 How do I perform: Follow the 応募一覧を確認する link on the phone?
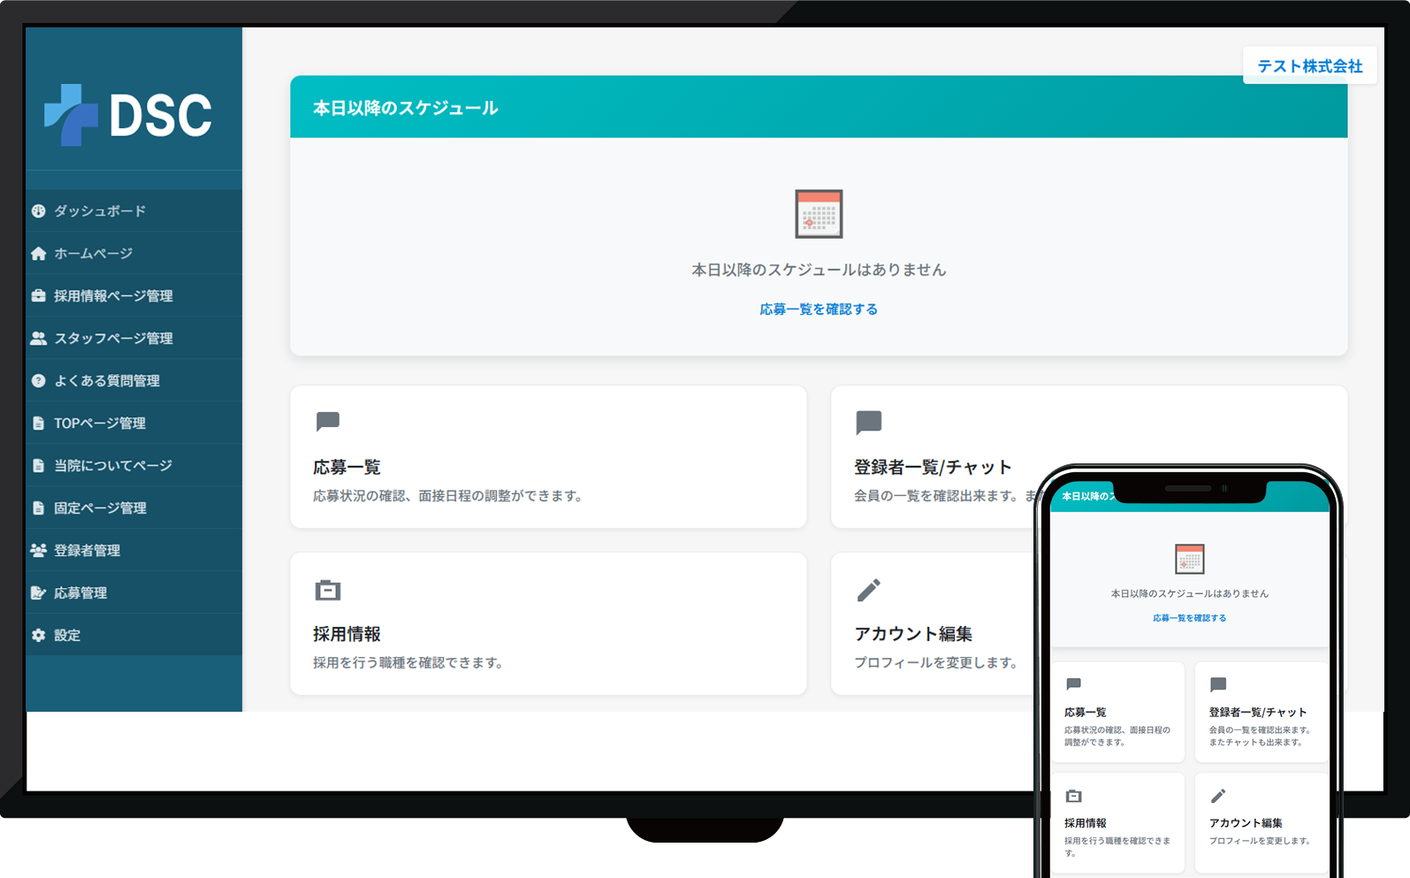[x=1190, y=618]
